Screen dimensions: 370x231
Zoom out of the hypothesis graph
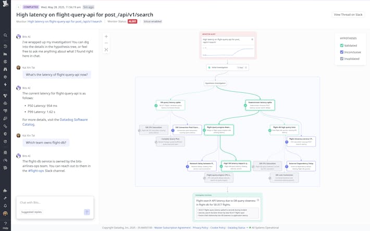point(106,43)
